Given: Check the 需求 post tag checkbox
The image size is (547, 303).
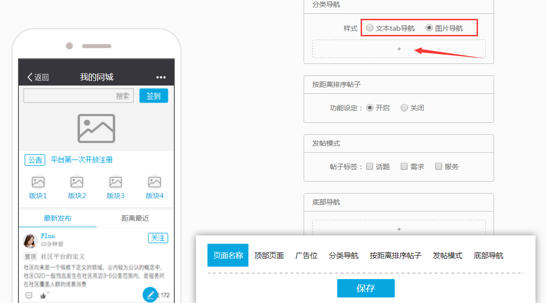Looking at the screenshot, I should (404, 166).
